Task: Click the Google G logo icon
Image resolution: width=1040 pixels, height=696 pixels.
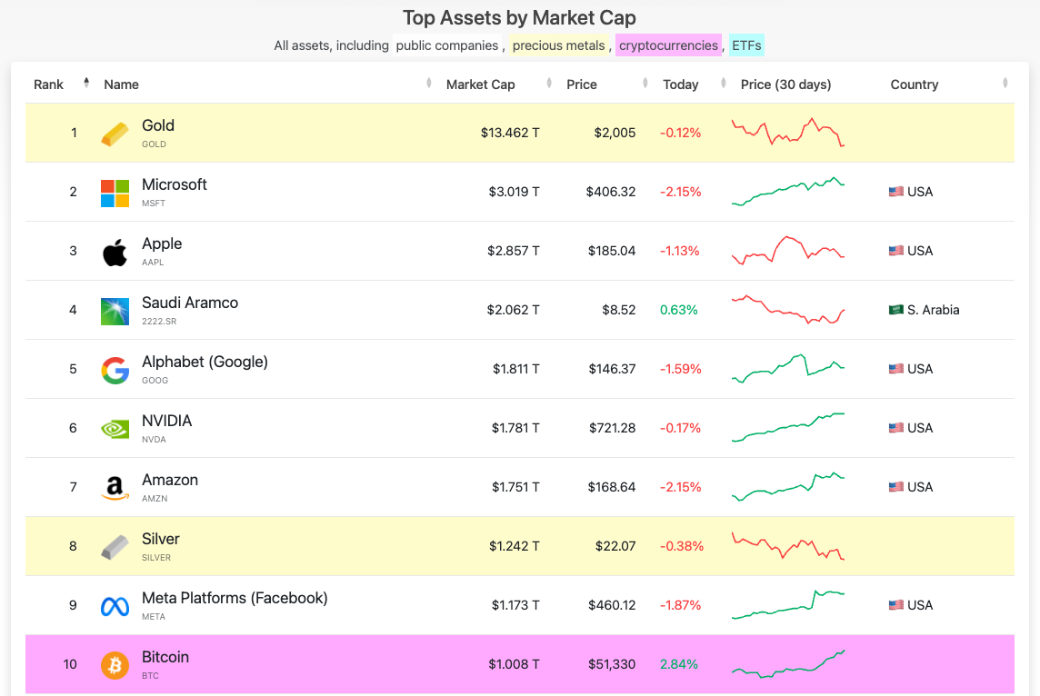Action: coord(115,371)
